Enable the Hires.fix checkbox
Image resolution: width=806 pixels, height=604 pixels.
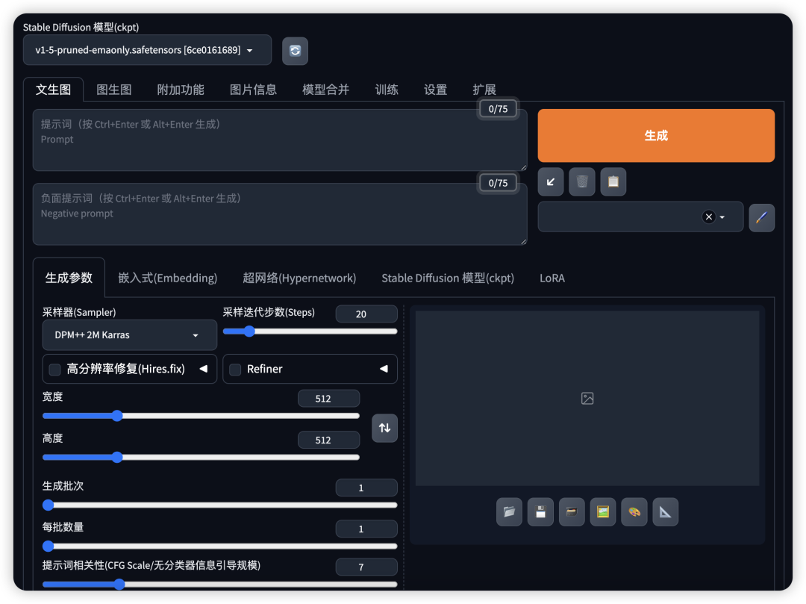pyautogui.click(x=54, y=369)
